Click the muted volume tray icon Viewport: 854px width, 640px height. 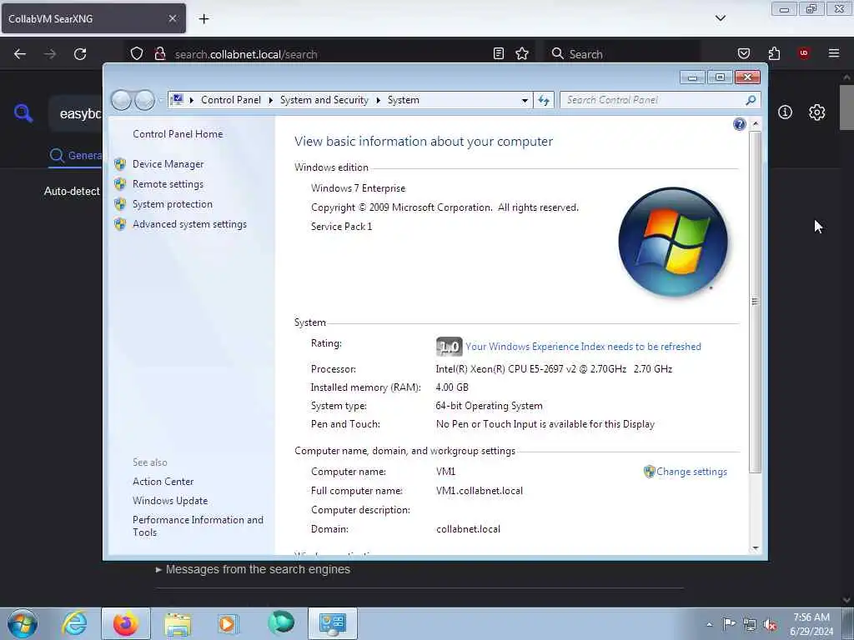pos(770,625)
